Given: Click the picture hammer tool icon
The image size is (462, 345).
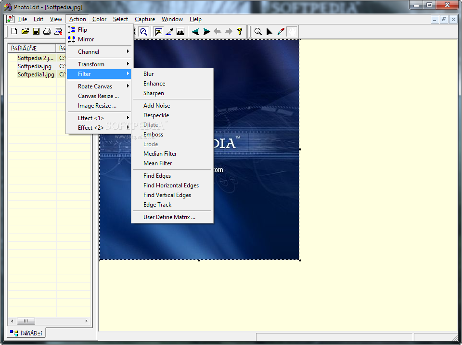Looking at the screenshot, I should [x=158, y=31].
